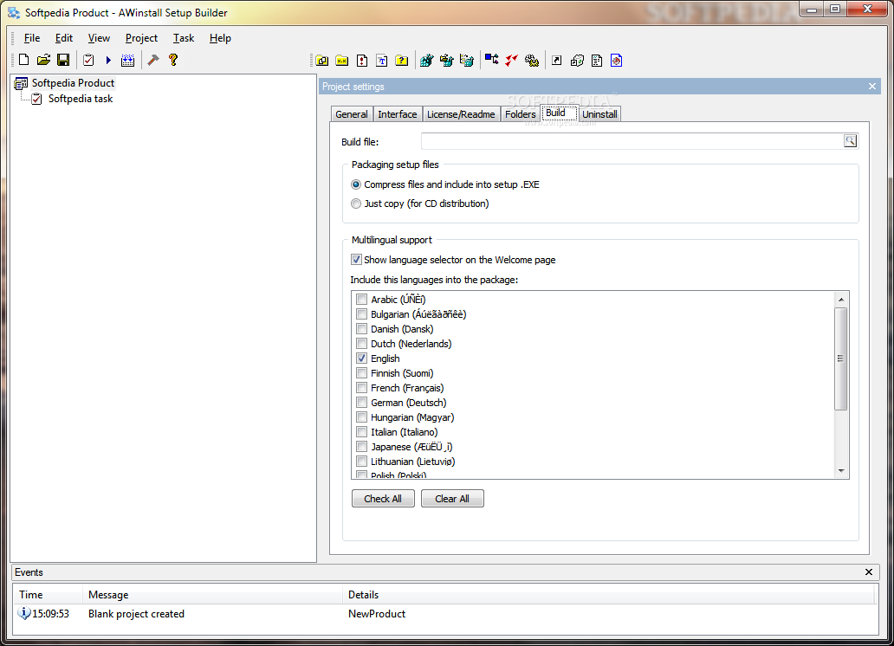Check the Finnish (Suomi) checkbox
894x646 pixels.
pyautogui.click(x=361, y=373)
